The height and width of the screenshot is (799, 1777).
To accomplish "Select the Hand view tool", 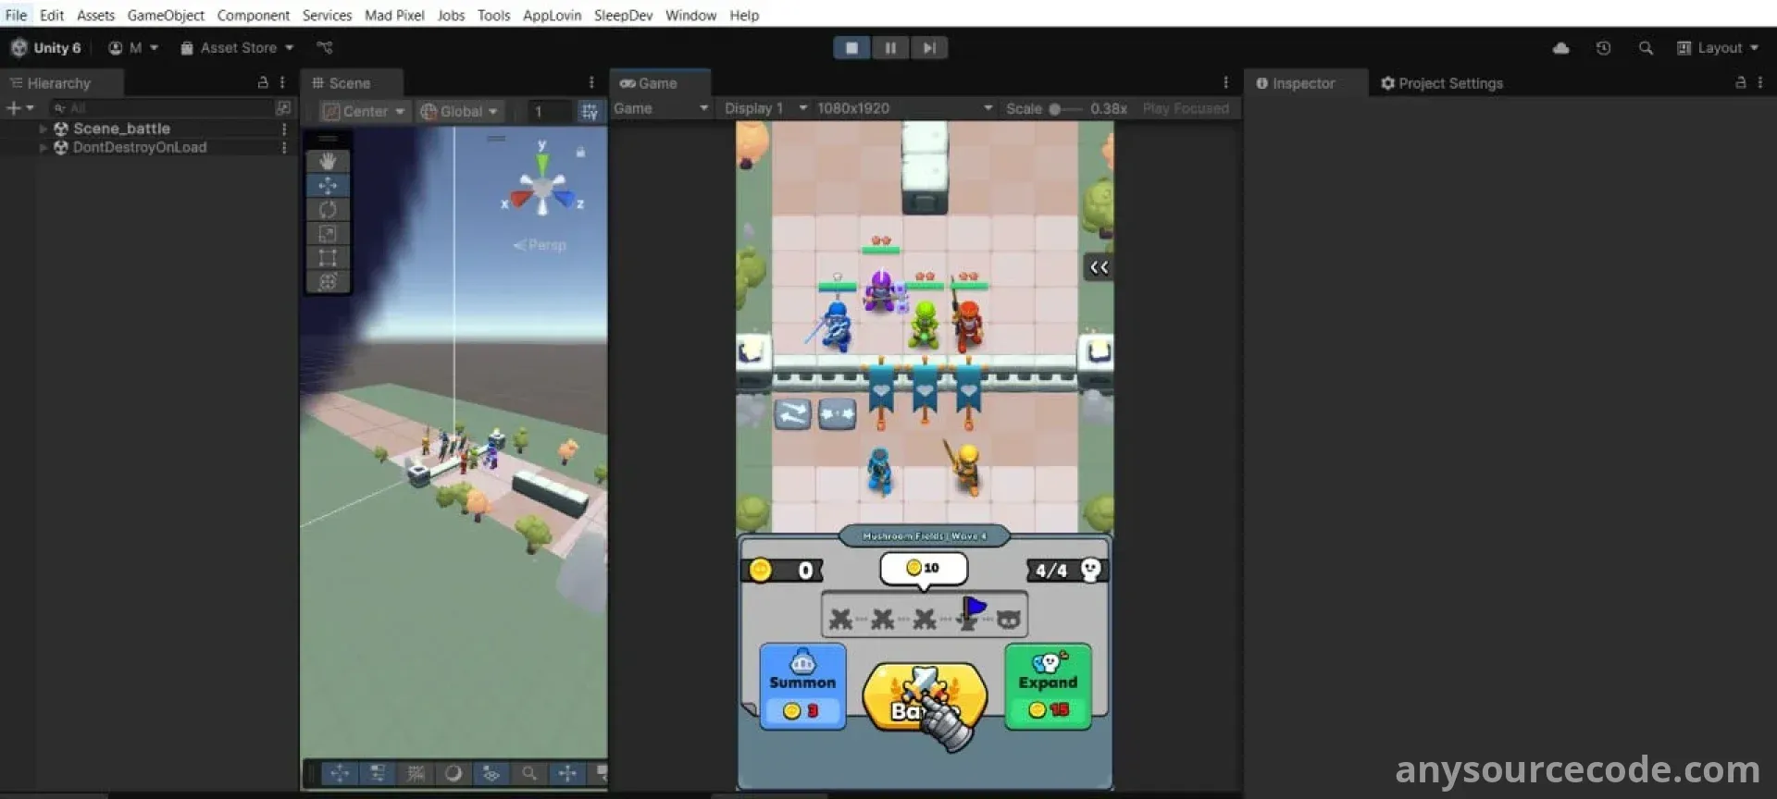I will coord(328,161).
